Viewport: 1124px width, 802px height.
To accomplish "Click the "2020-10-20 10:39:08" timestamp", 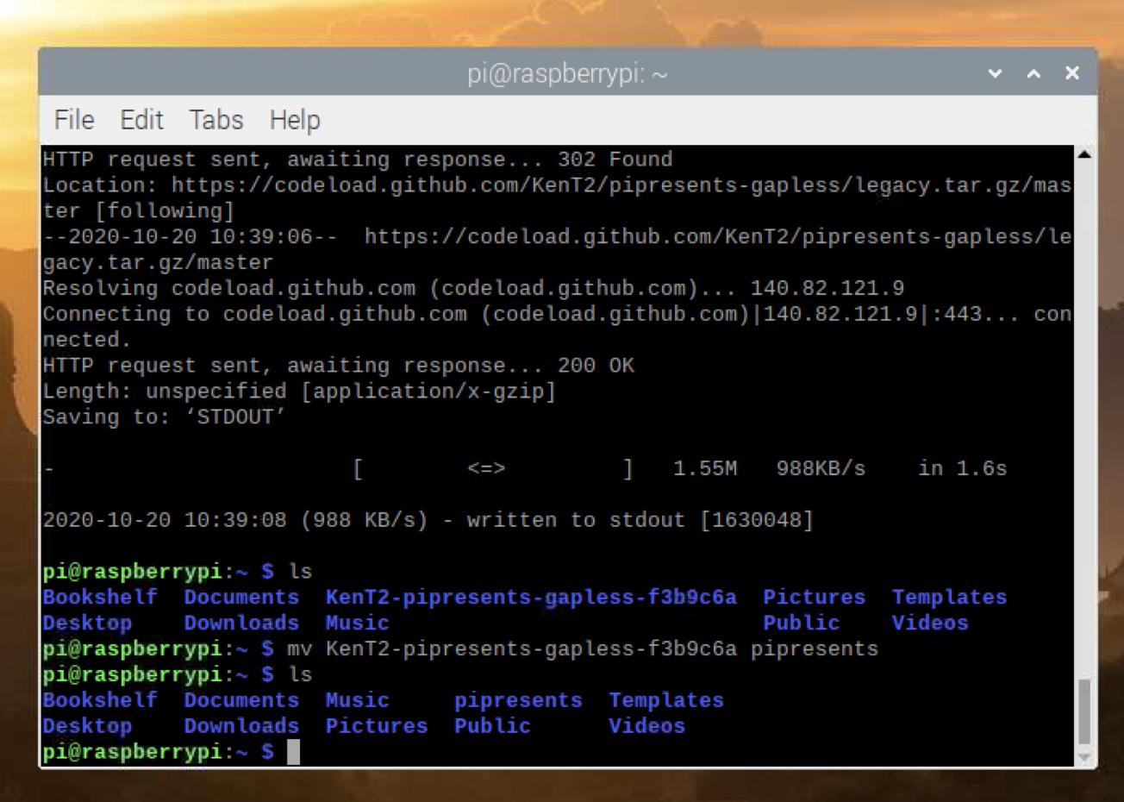I will click(165, 521).
